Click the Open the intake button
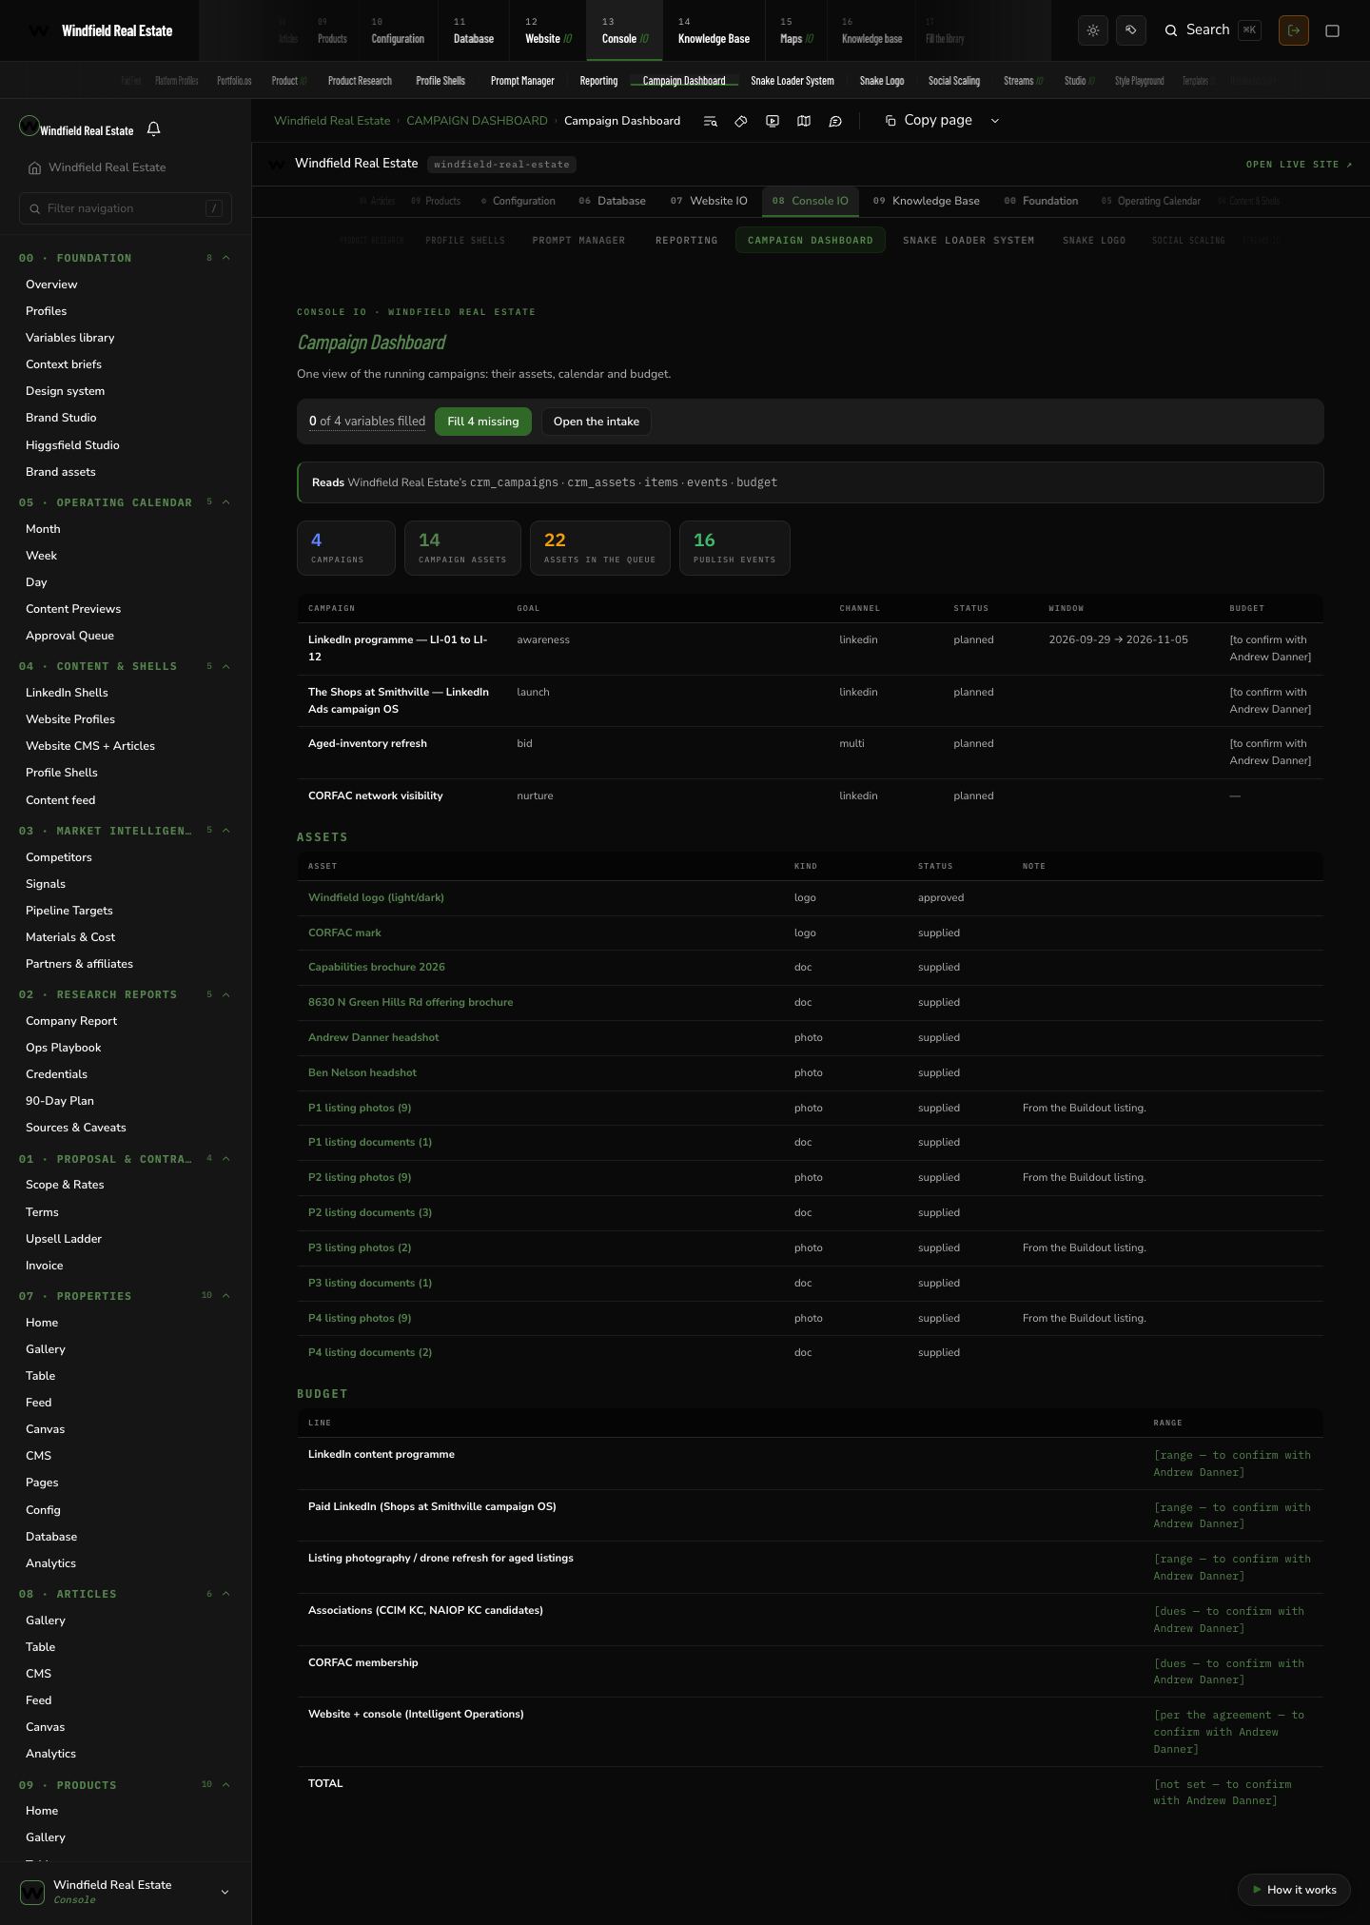Viewport: 1370px width, 1925px height. [597, 422]
